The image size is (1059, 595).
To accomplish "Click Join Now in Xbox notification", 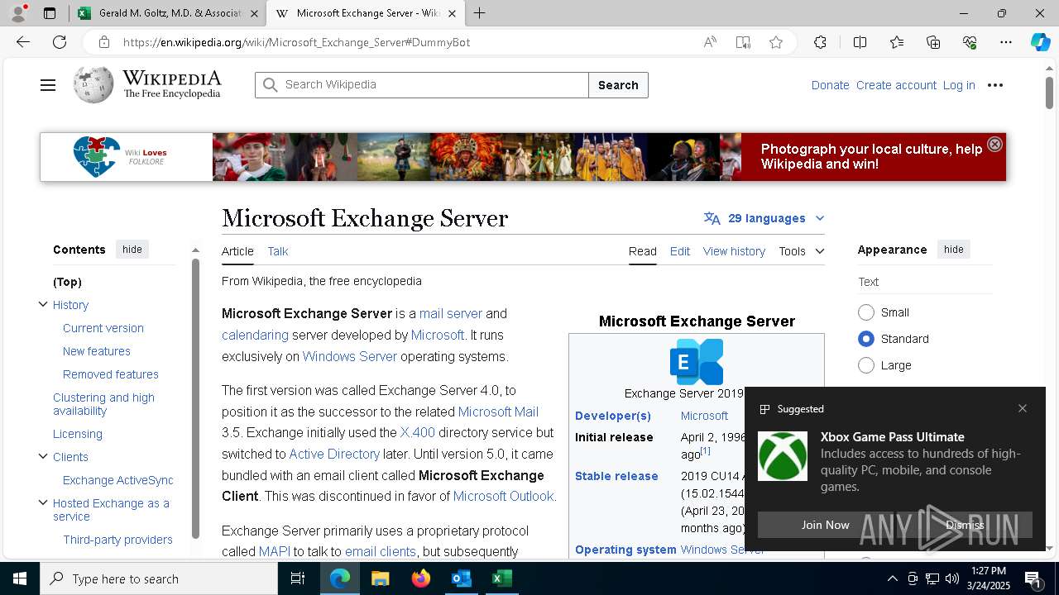I will [x=825, y=525].
